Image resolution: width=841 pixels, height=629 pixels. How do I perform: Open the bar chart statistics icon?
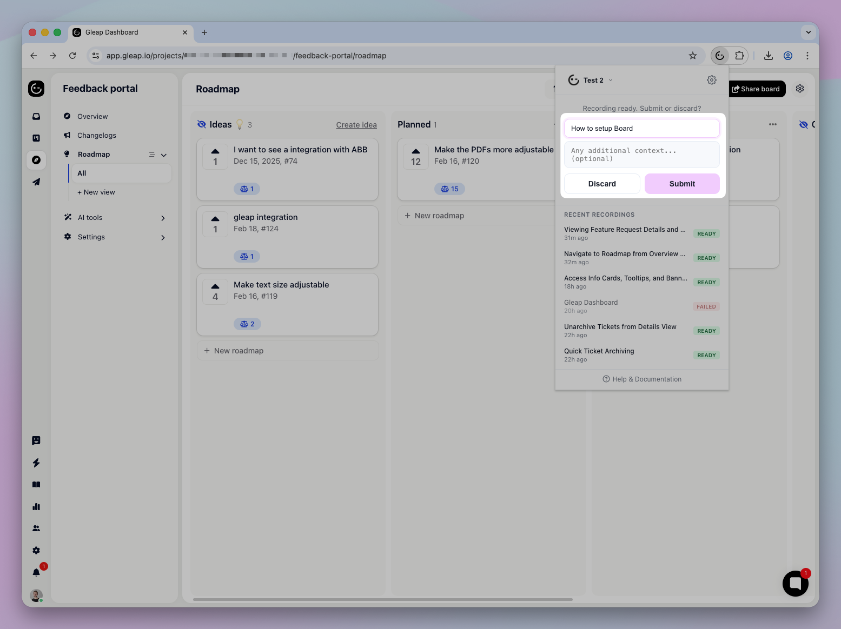(36, 506)
